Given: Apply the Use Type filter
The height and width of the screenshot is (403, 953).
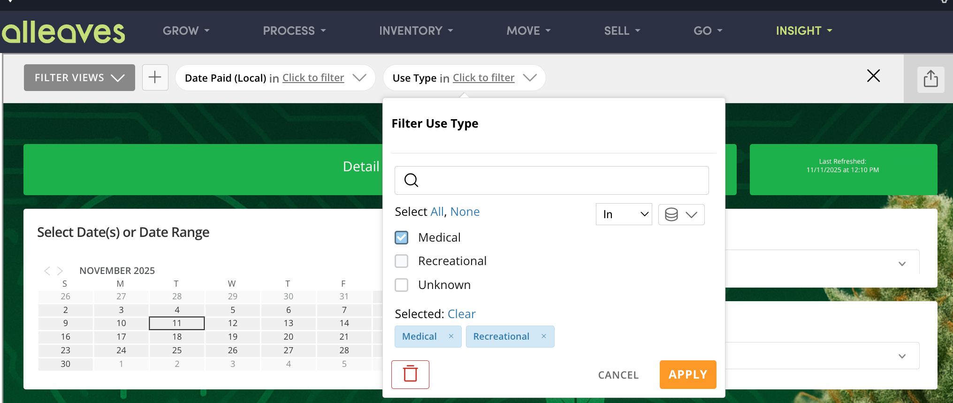Looking at the screenshot, I should 688,374.
